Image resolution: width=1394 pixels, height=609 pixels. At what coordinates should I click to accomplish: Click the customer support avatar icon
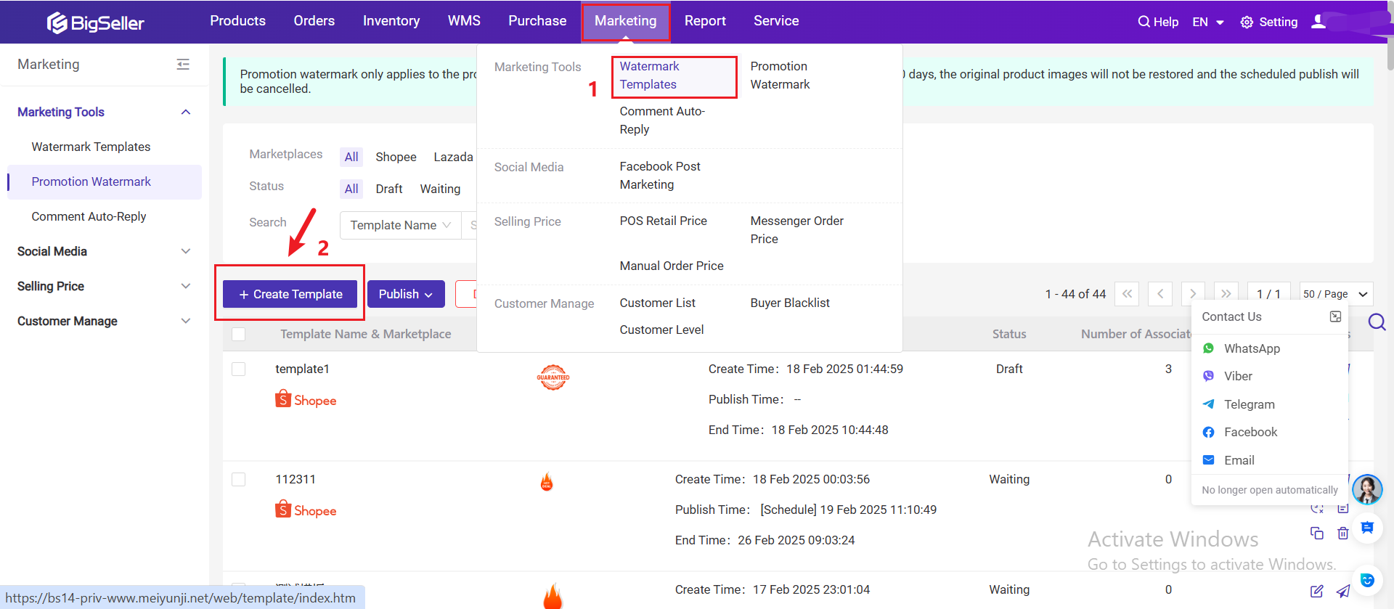1366,490
